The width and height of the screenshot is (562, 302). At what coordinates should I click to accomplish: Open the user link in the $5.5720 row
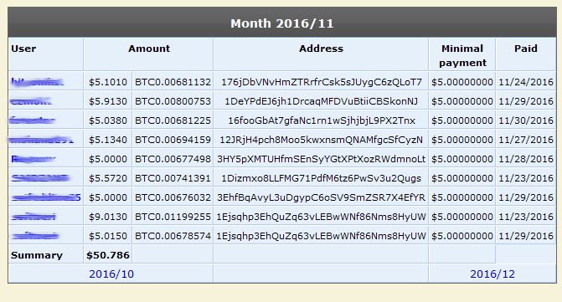click(40, 178)
